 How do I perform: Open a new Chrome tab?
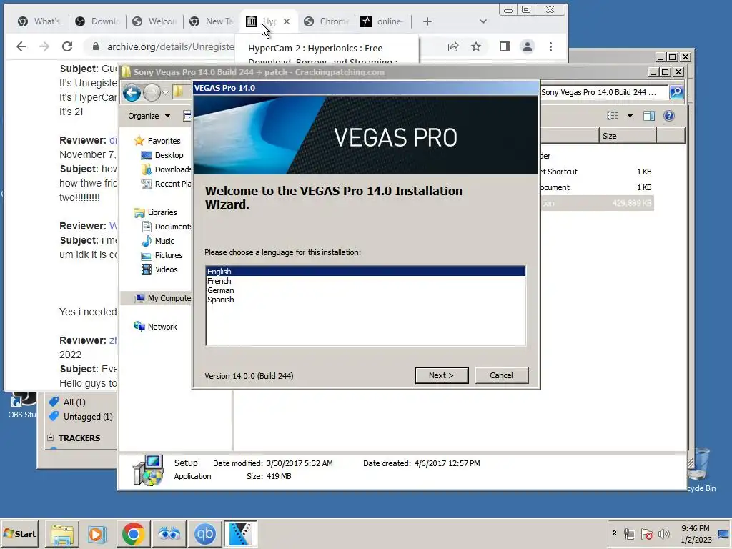tap(427, 21)
